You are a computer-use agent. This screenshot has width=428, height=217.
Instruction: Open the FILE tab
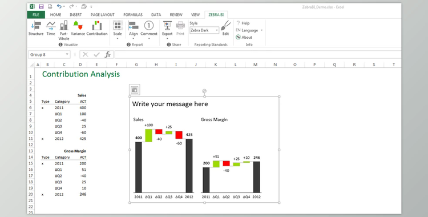pyautogui.click(x=36, y=15)
